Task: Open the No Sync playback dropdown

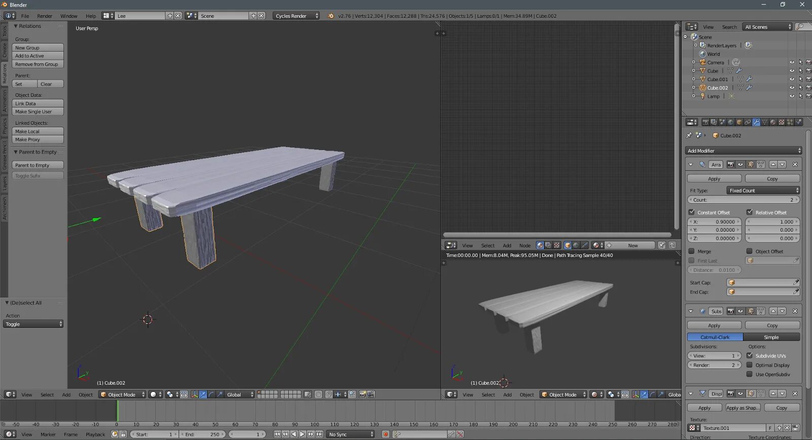Action: pyautogui.click(x=350, y=434)
